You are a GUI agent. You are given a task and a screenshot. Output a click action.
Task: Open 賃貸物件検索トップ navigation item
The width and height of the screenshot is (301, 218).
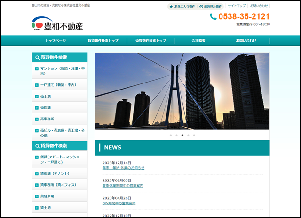pos(103,41)
